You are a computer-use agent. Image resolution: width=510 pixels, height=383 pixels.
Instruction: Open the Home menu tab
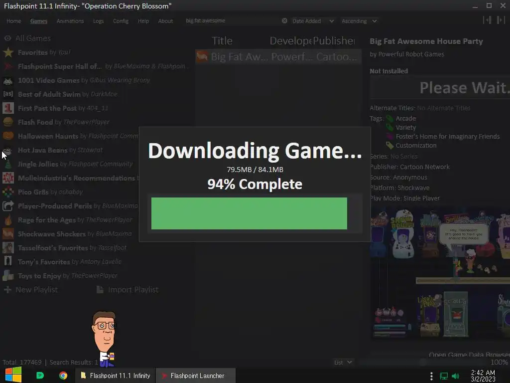pos(13,21)
